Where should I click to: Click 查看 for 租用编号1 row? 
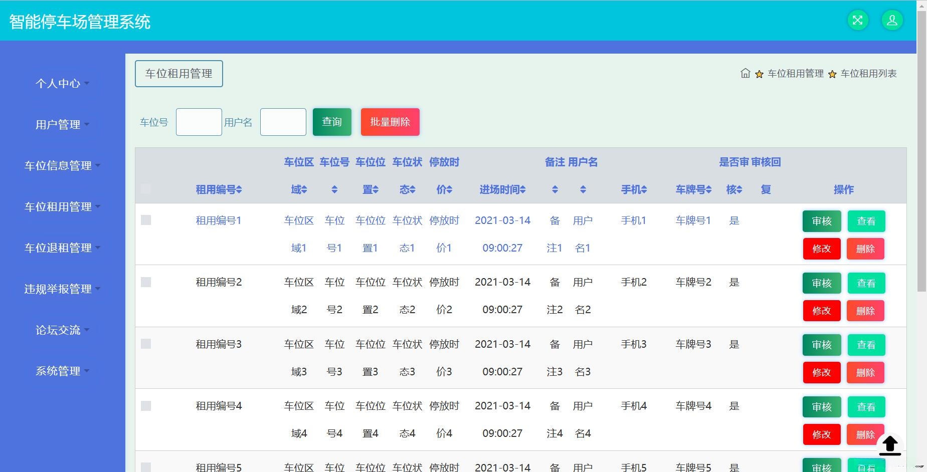[x=866, y=221]
